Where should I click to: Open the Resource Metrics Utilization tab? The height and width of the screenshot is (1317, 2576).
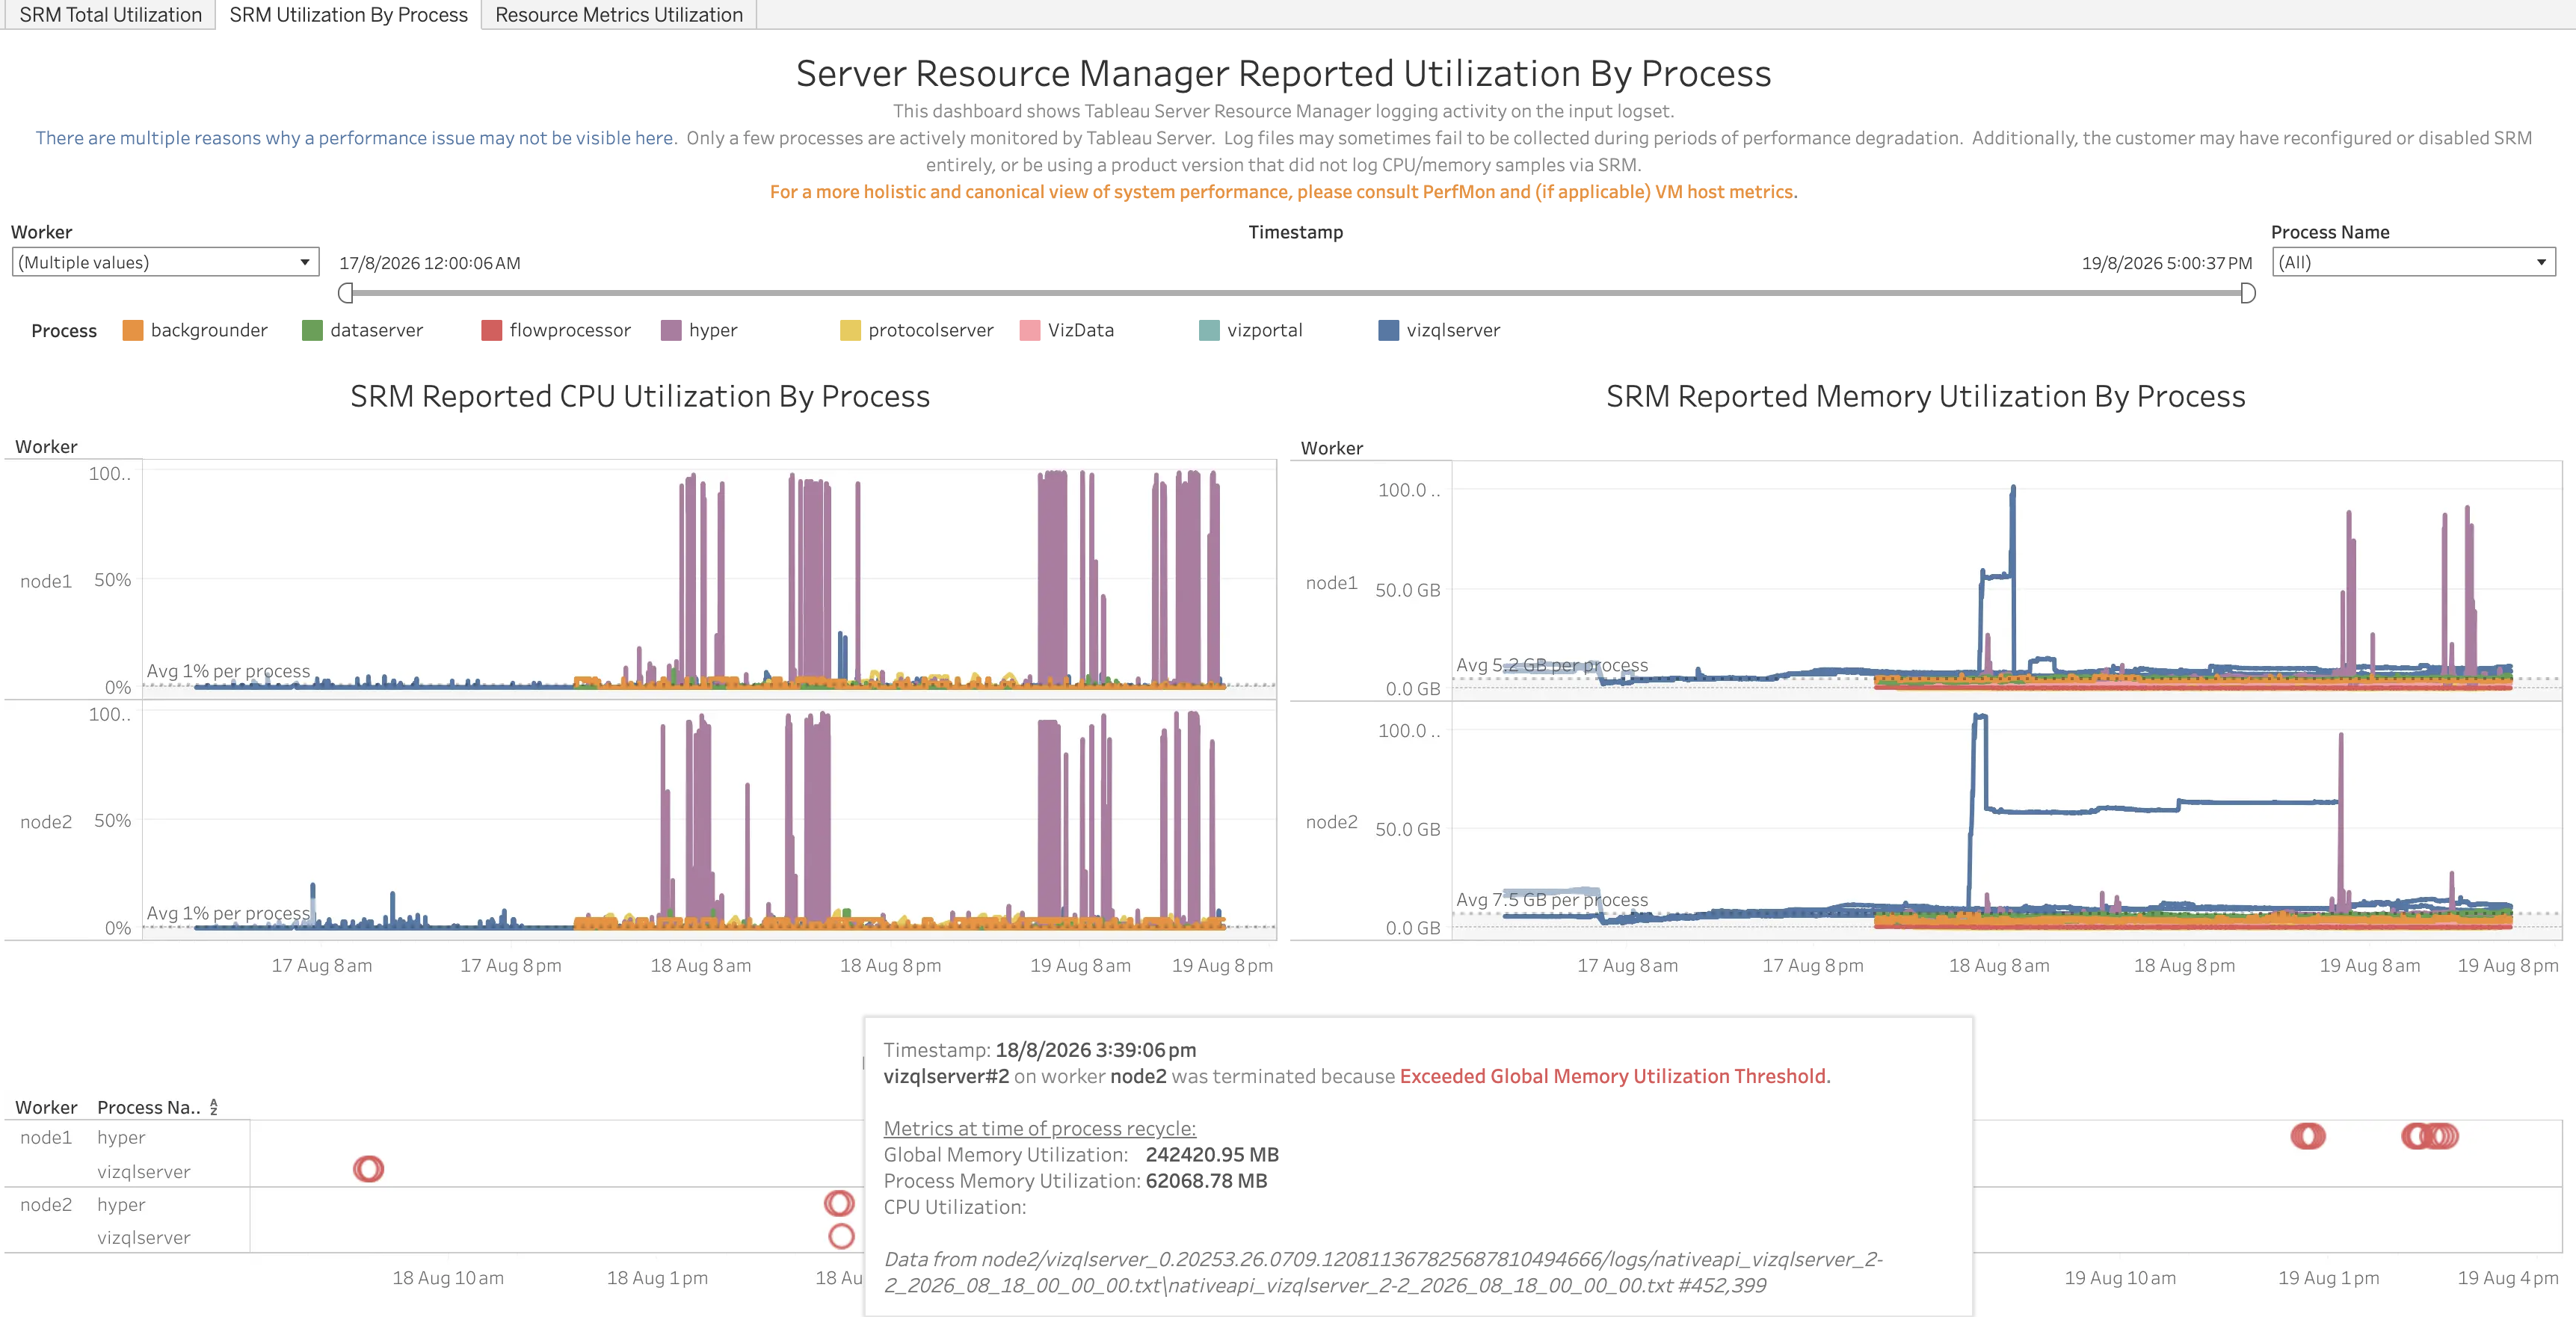[x=619, y=15]
